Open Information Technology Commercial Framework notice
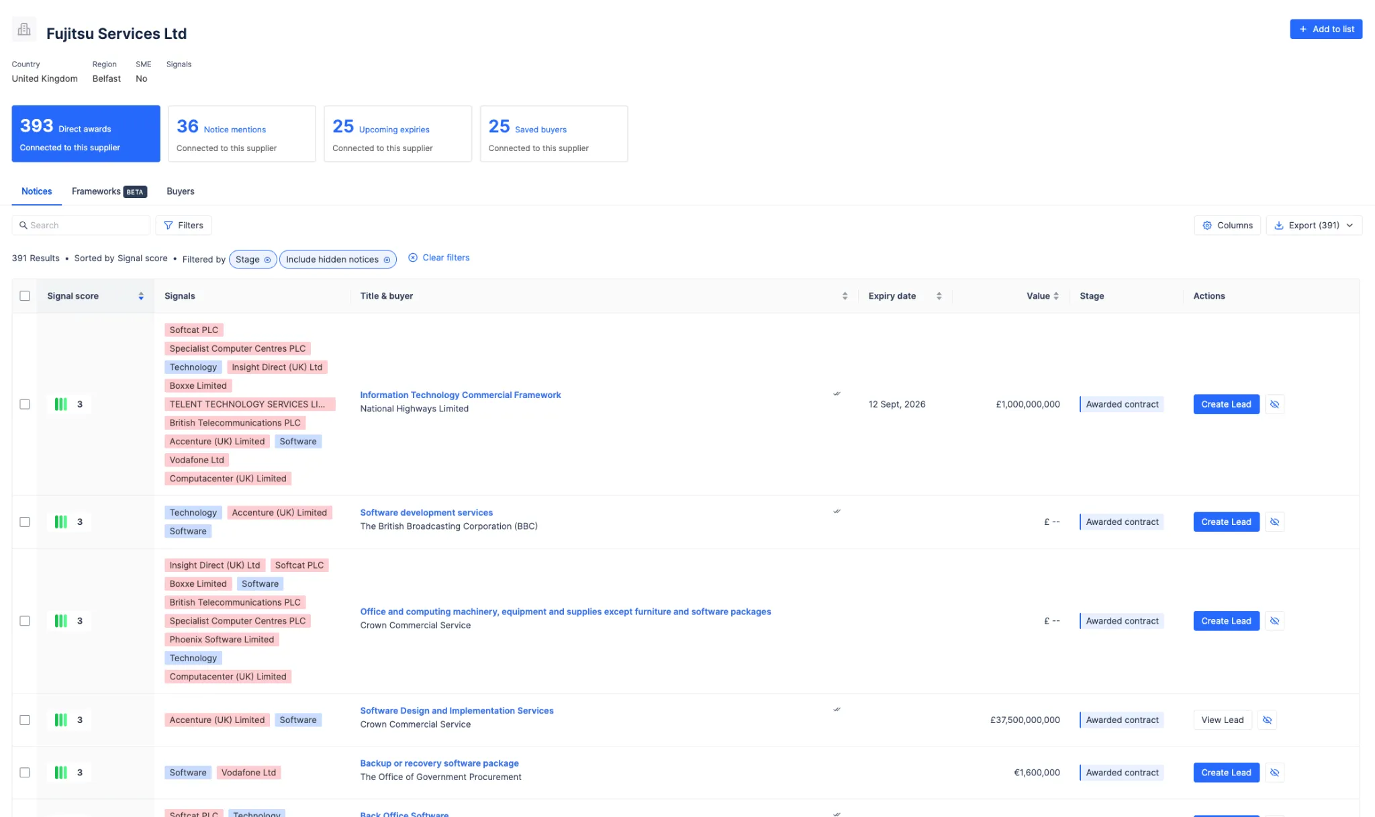This screenshot has height=817, width=1375. click(x=461, y=395)
